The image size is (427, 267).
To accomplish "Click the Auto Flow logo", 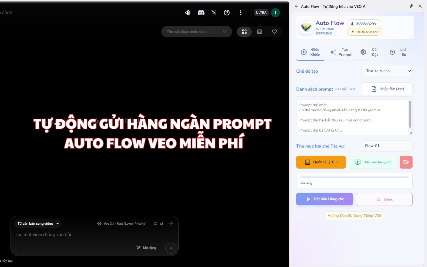I will [x=306, y=27].
